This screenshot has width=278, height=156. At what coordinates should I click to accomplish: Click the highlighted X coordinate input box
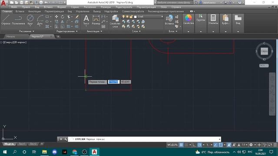point(114,82)
